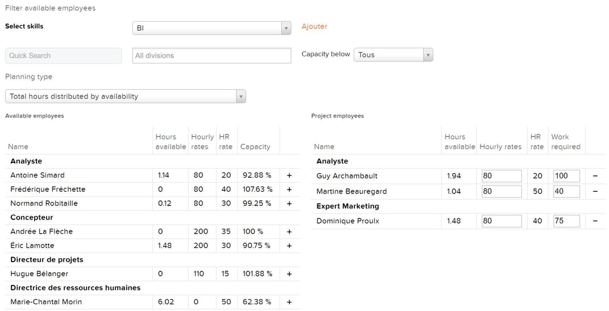Remove Dominique Proulx using minus icon

click(595, 221)
